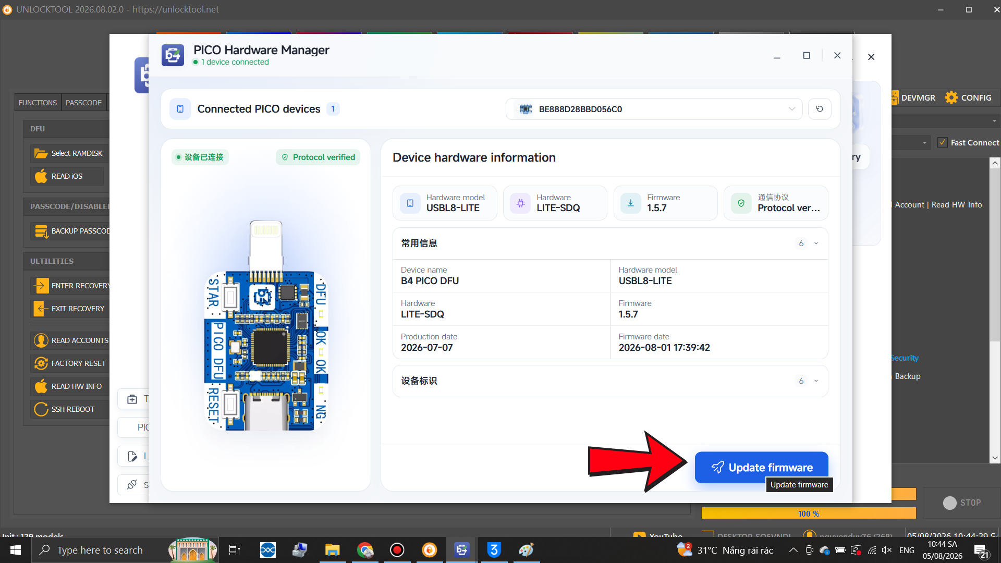Open Task View on the taskbar
Image resolution: width=1001 pixels, height=563 pixels.
[x=235, y=550]
